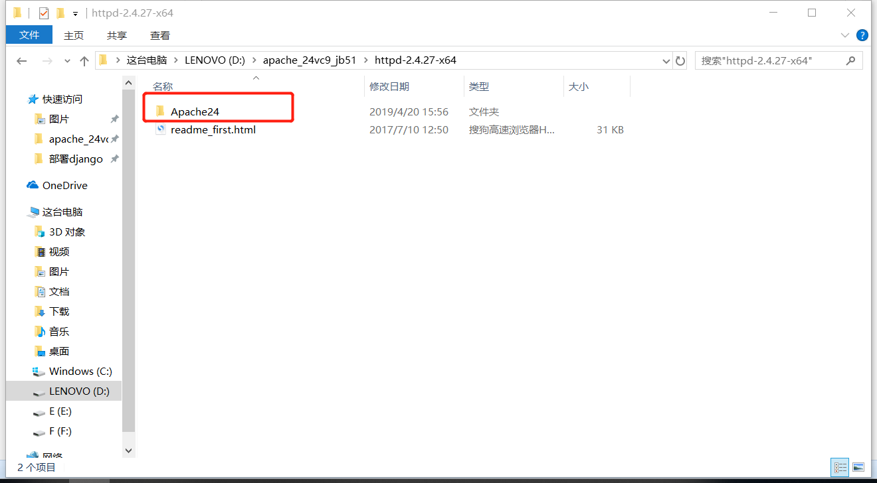Switch to large thumbnails view in status bar
Viewport: 877px width, 483px height.
coord(858,468)
